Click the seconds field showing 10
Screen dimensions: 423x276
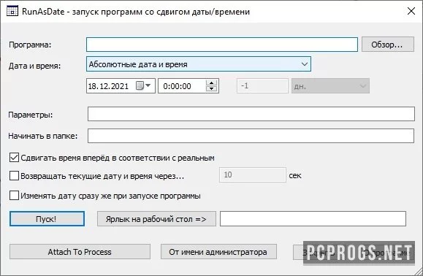tap(253, 175)
